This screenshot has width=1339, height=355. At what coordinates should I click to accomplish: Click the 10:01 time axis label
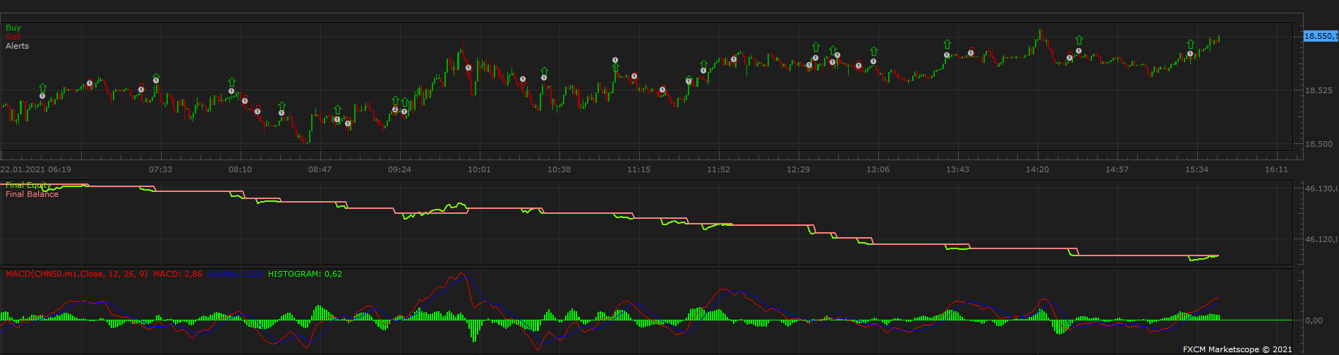479,169
